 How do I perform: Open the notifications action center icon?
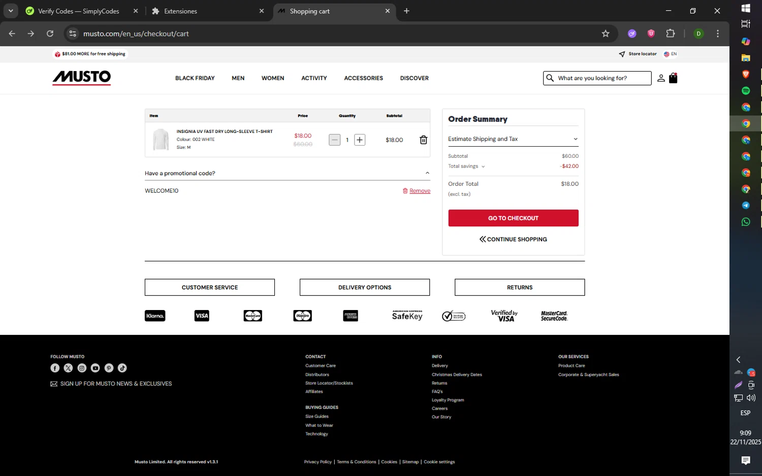(x=746, y=460)
